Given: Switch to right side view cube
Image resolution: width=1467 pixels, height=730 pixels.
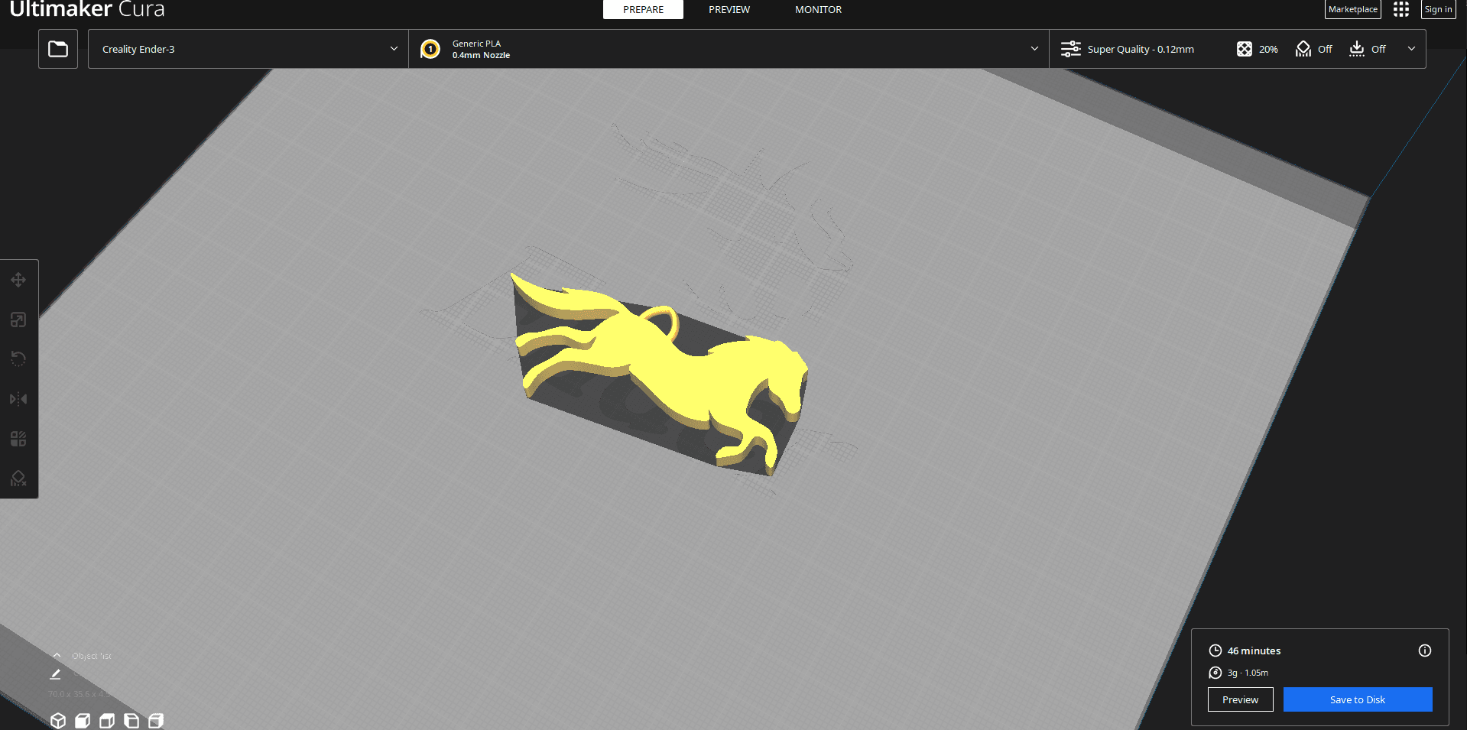Looking at the screenshot, I should point(156,720).
